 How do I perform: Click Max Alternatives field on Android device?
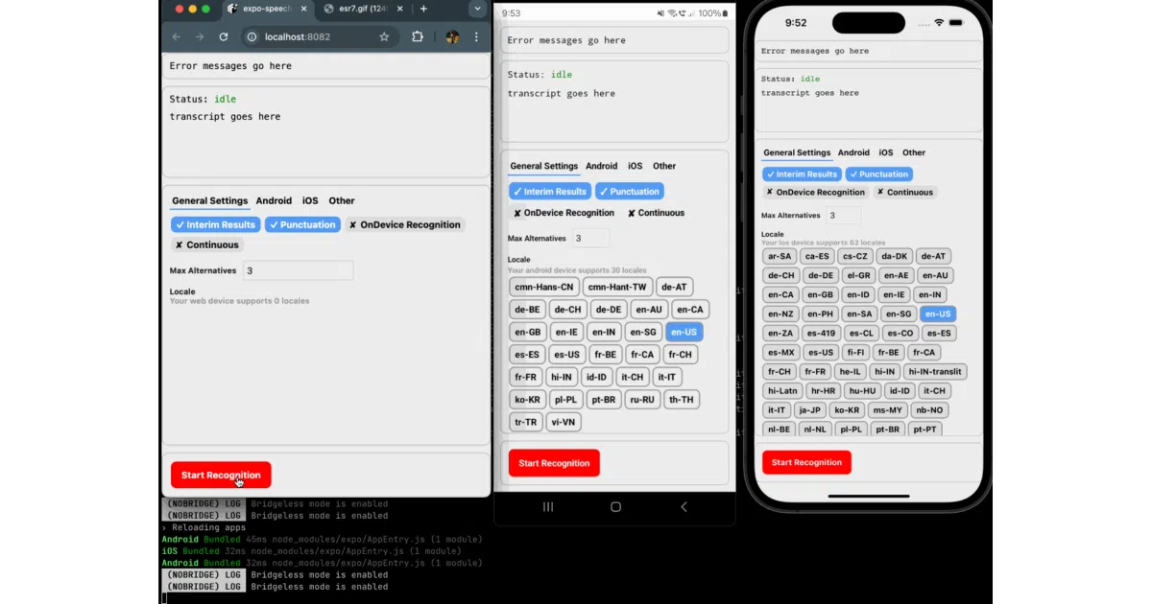[x=590, y=238]
